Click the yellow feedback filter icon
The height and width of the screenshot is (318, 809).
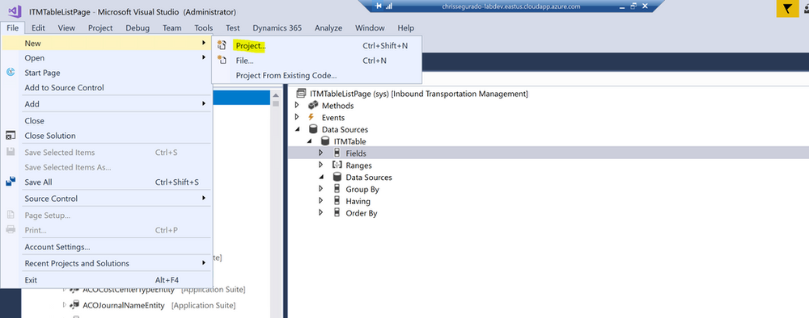(x=787, y=9)
